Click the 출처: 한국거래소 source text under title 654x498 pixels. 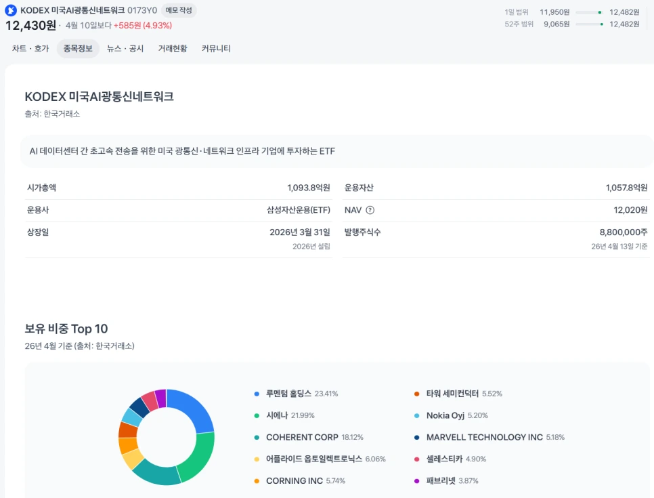tap(52, 114)
